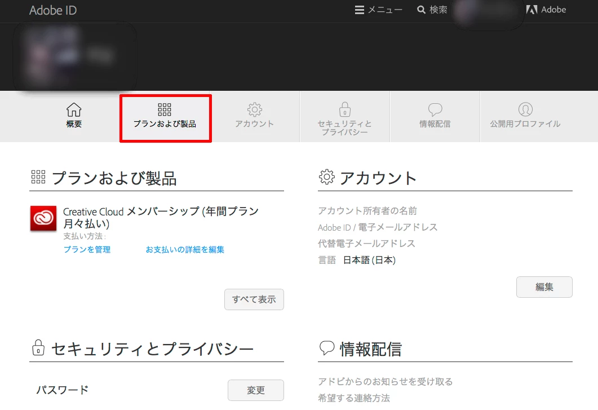
Task: Click the パスワード label
Action: click(63, 390)
